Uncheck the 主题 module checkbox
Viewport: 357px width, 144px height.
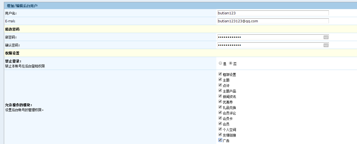(220, 80)
